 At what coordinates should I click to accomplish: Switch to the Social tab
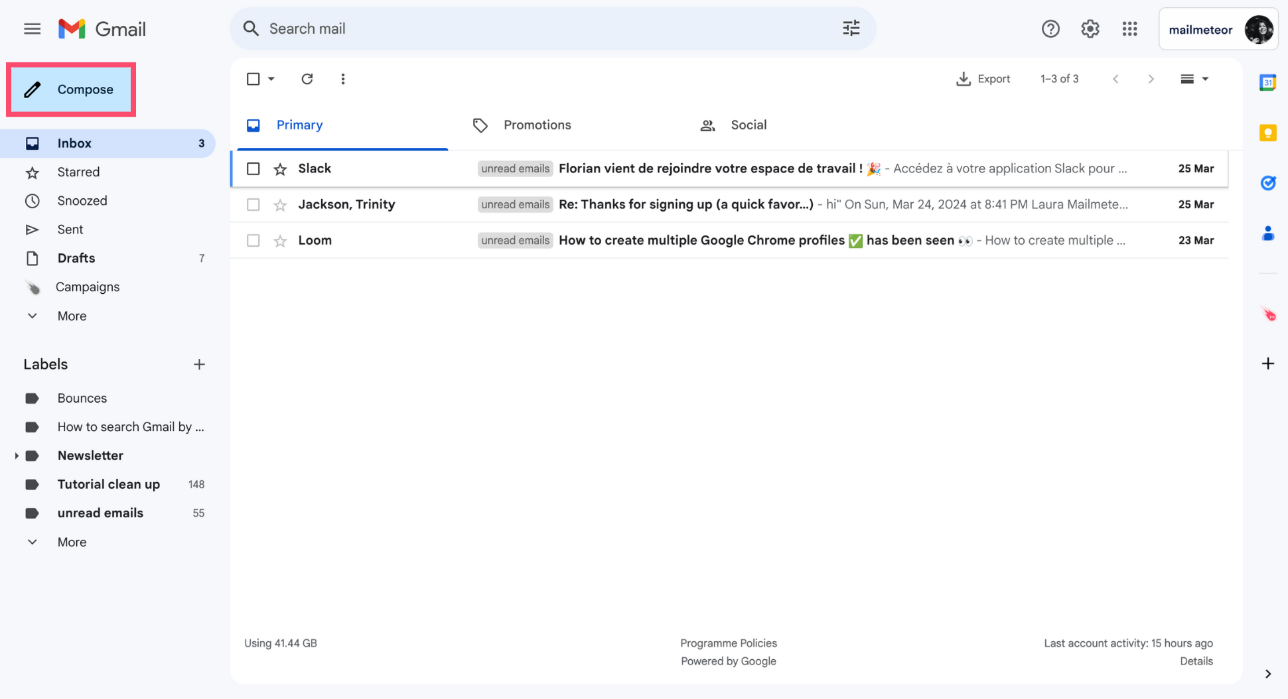pyautogui.click(x=797, y=125)
